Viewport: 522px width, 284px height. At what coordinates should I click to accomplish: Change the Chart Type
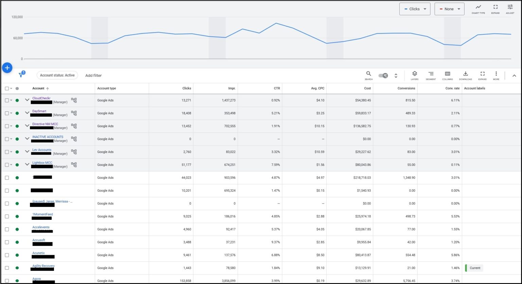click(x=478, y=9)
